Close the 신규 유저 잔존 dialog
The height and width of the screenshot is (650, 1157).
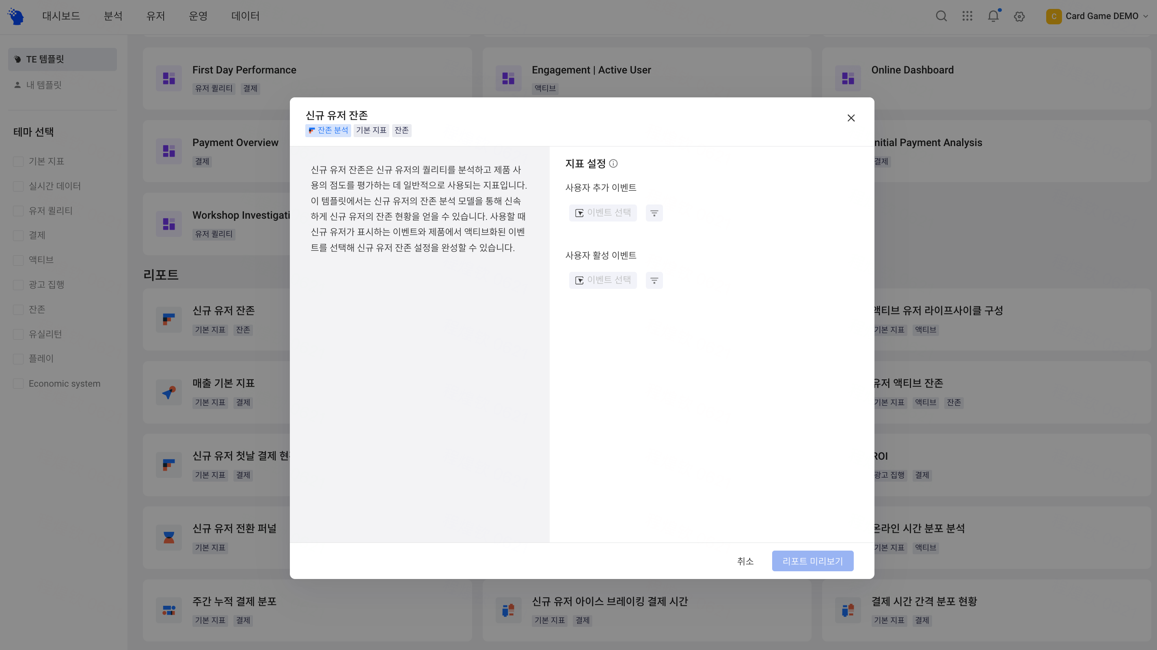coord(850,118)
